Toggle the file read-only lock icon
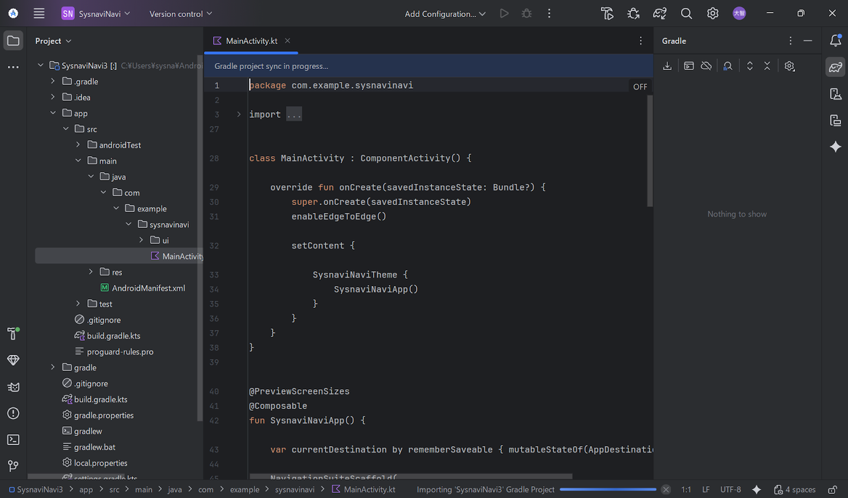This screenshot has height=498, width=848. (x=832, y=489)
